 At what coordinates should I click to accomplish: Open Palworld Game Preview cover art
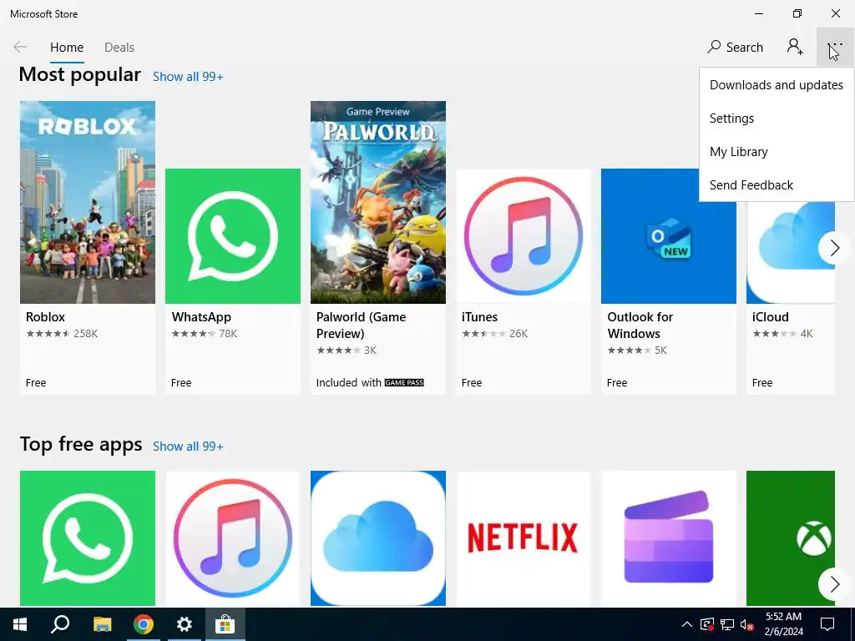point(378,202)
